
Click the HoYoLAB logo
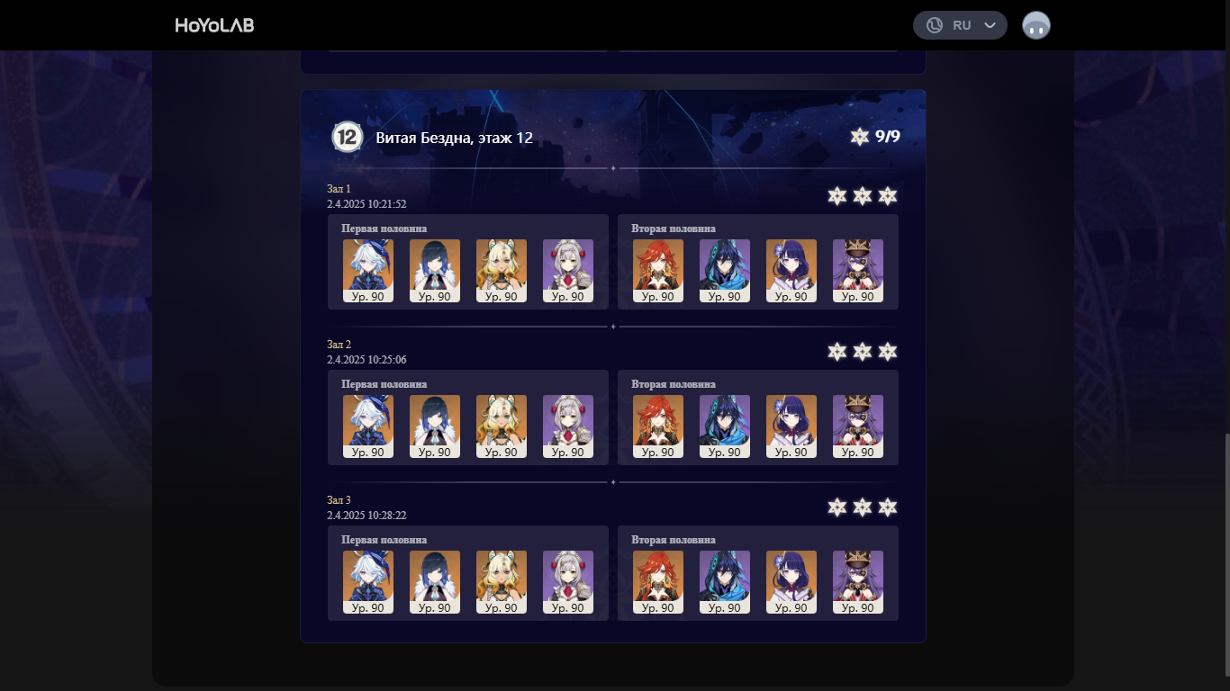214,25
